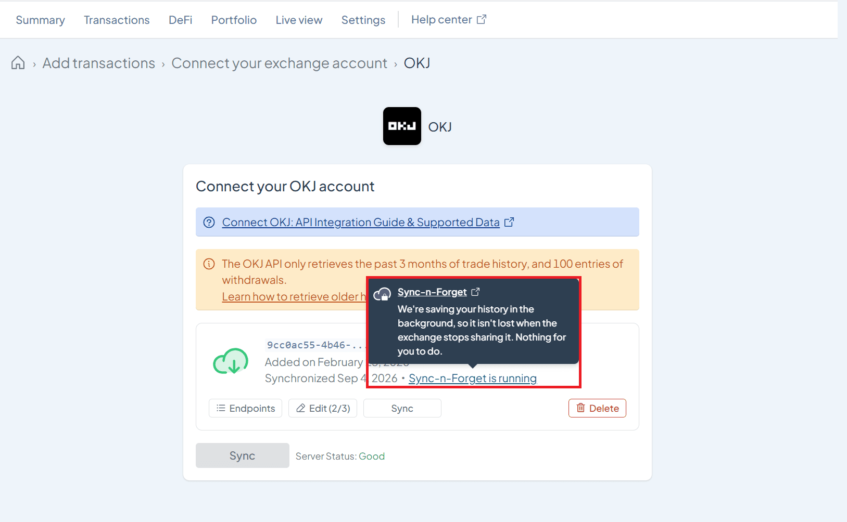Click the Connect your OKJ account heading
847x522 pixels.
point(285,186)
